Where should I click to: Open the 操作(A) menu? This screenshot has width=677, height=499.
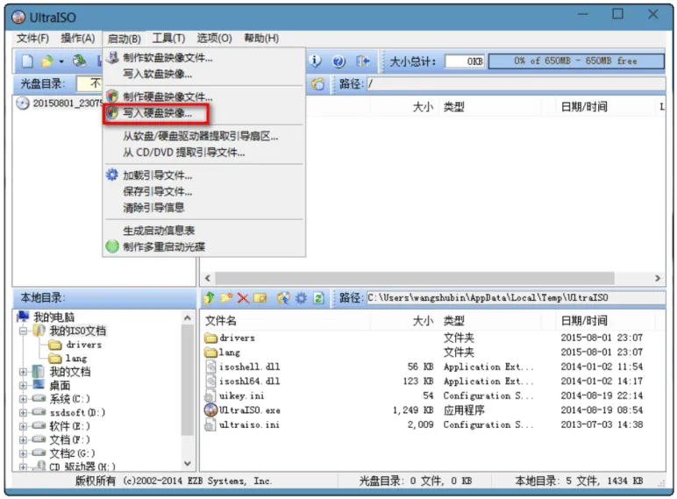[x=78, y=39]
